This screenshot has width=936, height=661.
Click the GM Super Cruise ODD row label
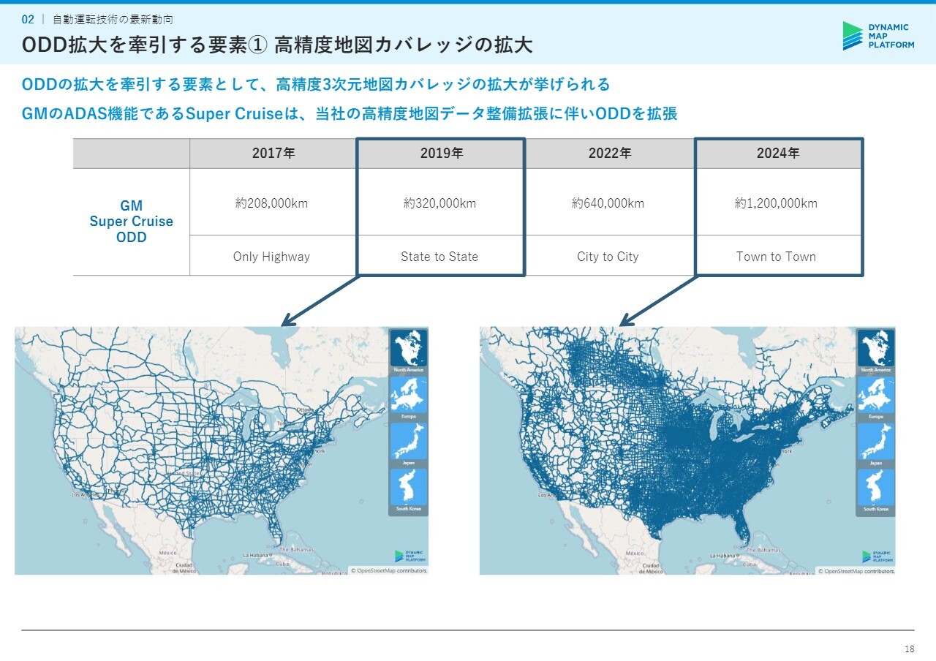coord(132,222)
